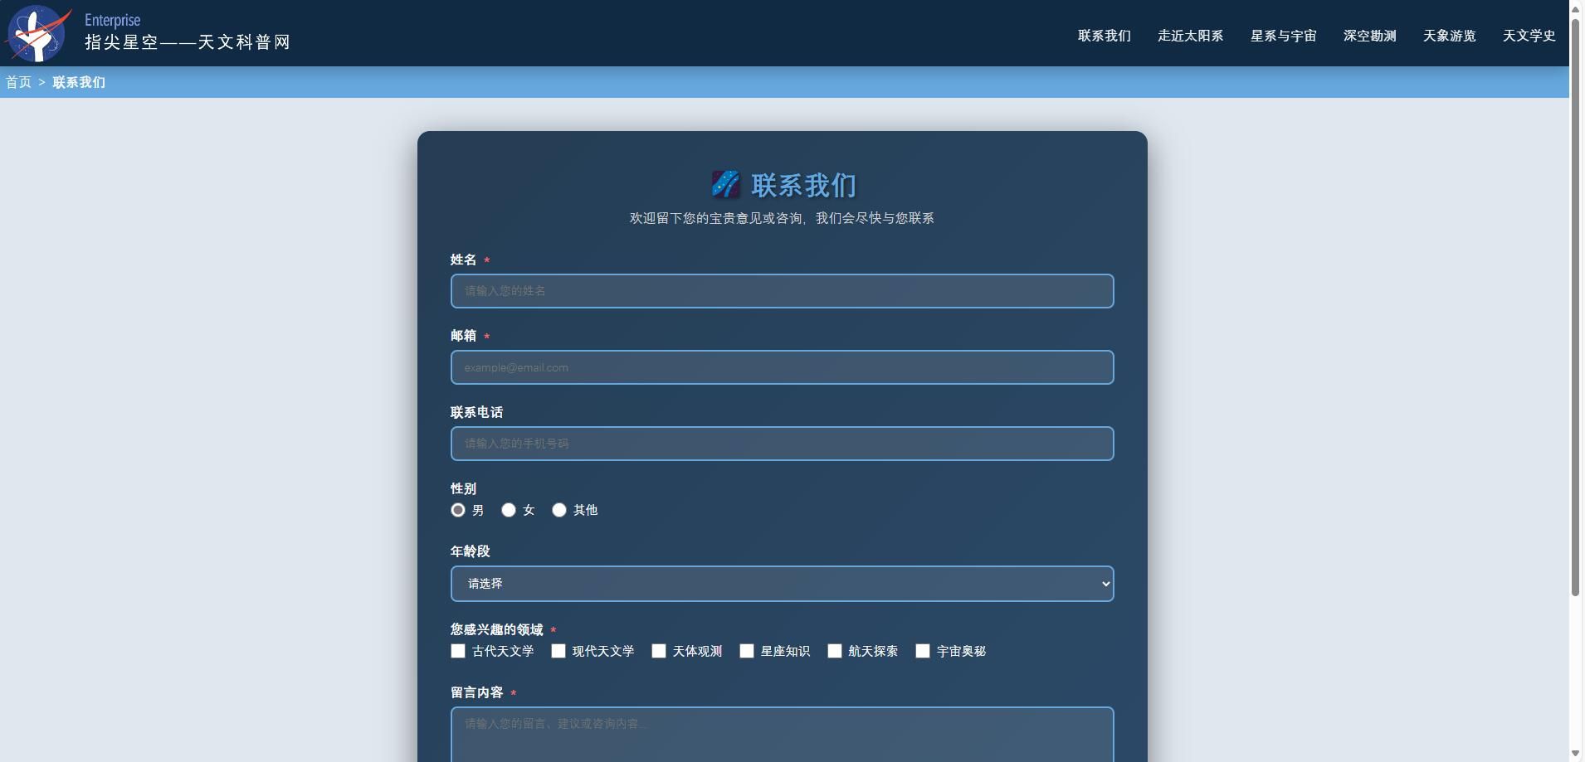Select 深空勘测 in the navigation bar
This screenshot has height=762, width=1585.
(x=1369, y=36)
